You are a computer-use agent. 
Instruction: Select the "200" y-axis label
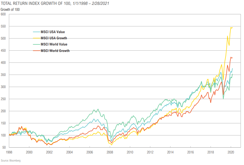tap(3, 111)
